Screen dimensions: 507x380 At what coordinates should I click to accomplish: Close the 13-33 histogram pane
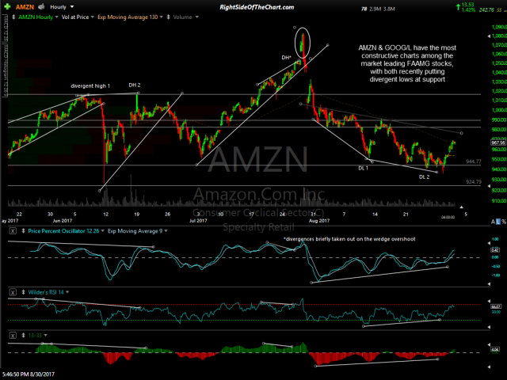click(x=13, y=336)
